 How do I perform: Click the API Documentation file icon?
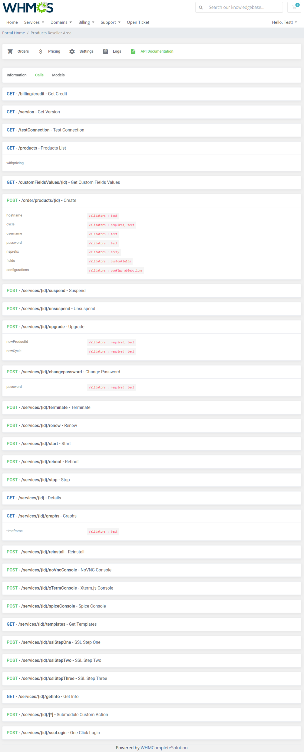(133, 51)
